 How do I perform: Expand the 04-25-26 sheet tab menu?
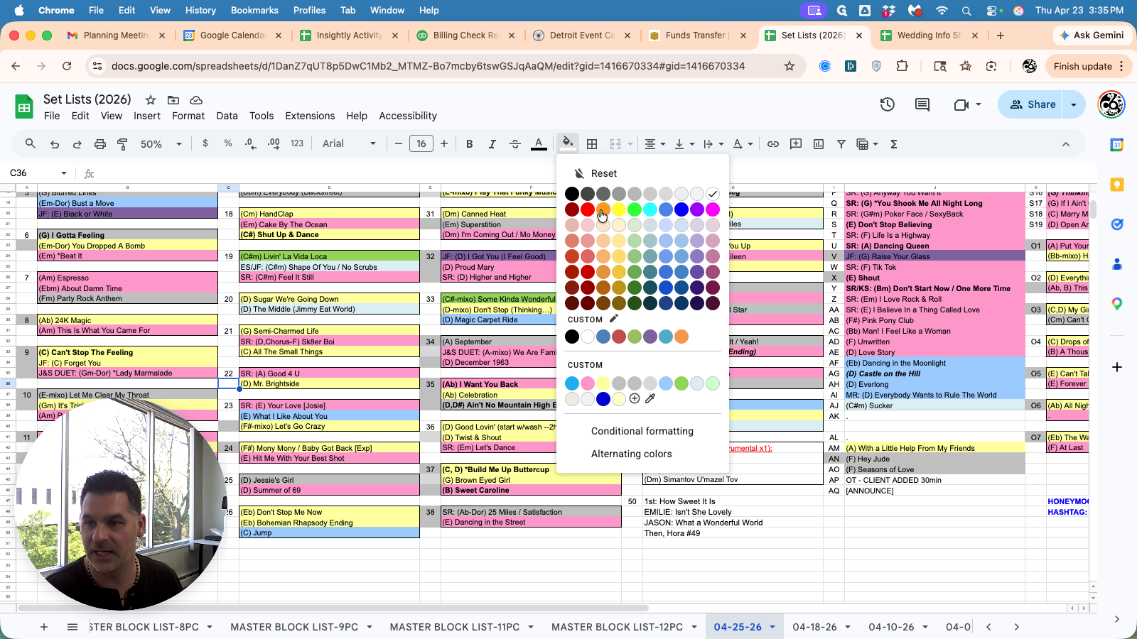point(772,627)
